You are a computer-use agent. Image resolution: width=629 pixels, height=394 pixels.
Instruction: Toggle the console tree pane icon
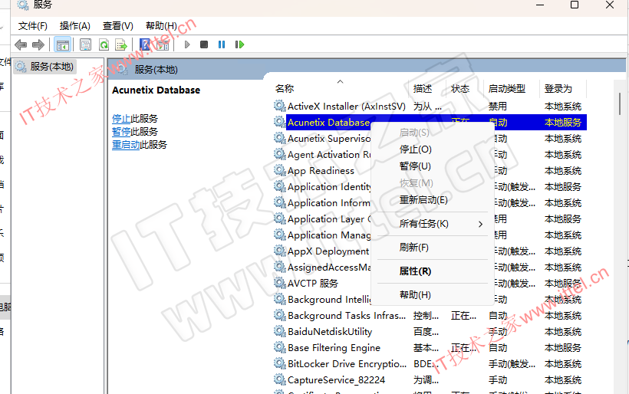(63, 44)
